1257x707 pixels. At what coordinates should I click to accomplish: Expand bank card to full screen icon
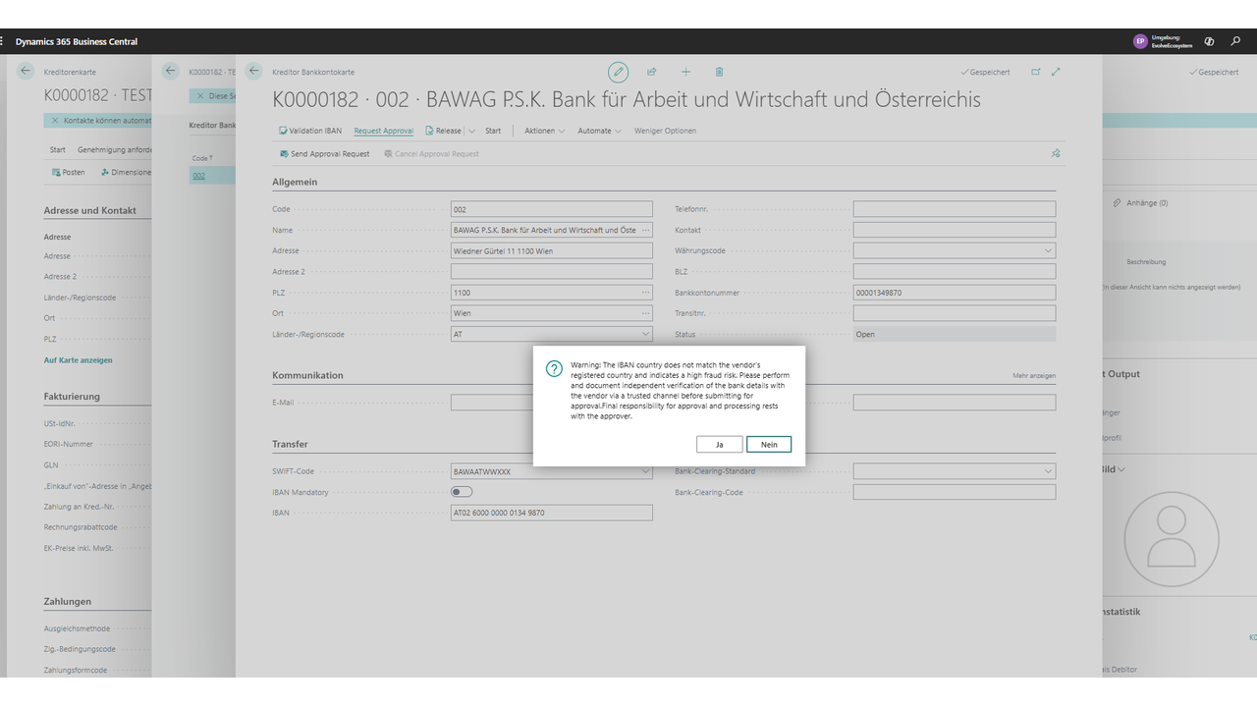[x=1056, y=72]
